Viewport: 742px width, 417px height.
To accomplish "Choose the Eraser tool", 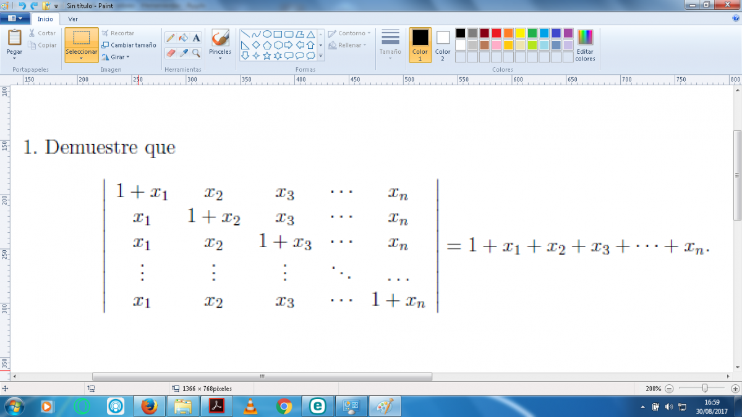I will pos(171,53).
